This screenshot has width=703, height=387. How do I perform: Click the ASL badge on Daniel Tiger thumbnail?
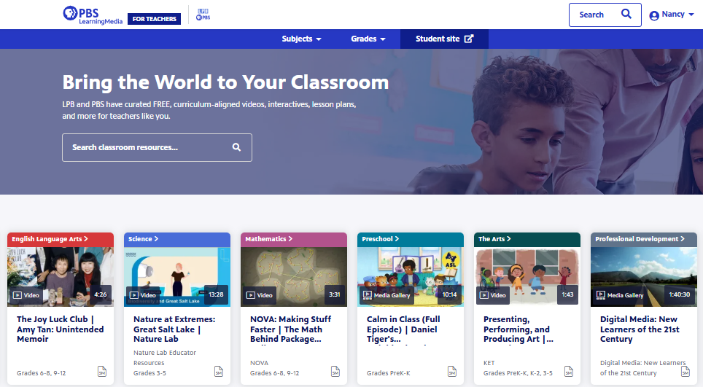pos(451,259)
